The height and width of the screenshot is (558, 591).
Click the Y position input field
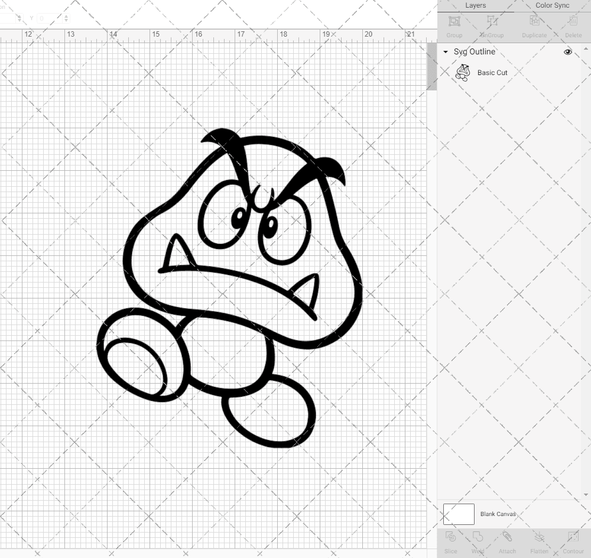point(50,18)
